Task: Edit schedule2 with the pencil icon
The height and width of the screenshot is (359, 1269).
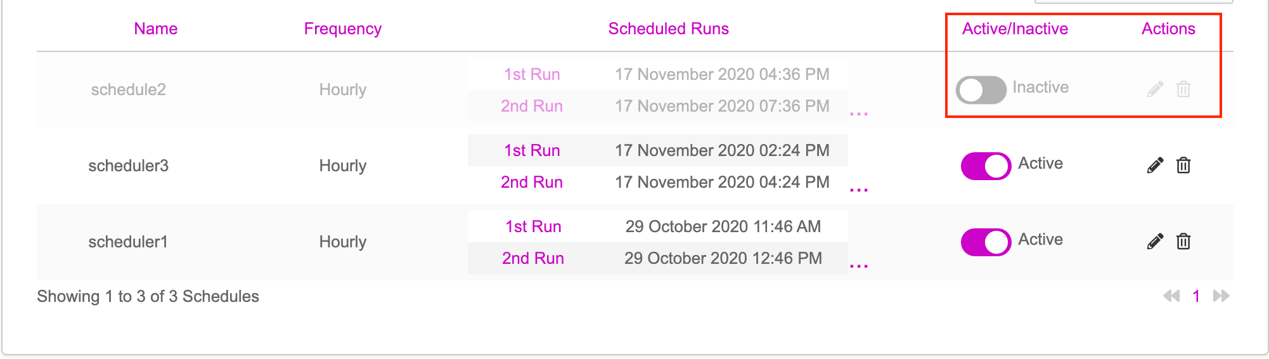Action: (x=1155, y=89)
